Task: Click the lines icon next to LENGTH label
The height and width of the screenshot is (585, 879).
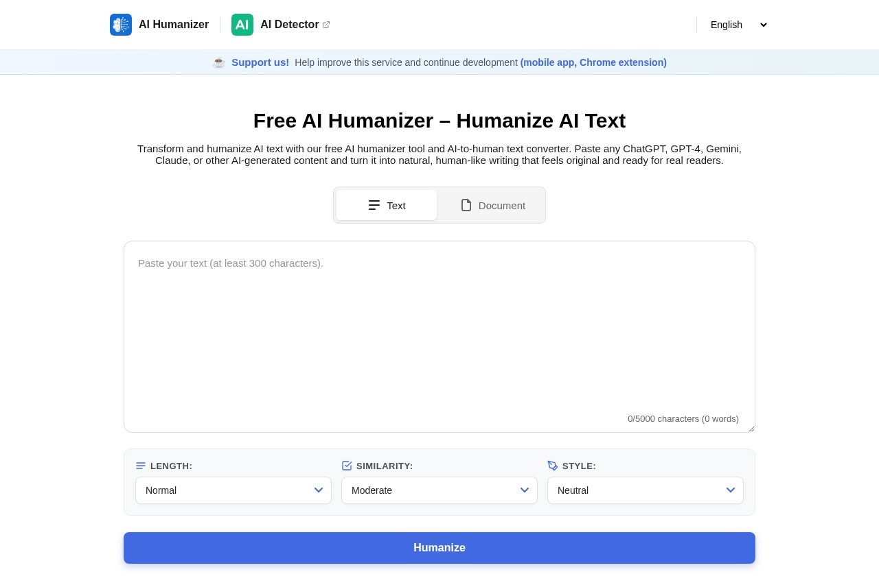Action: coord(141,466)
